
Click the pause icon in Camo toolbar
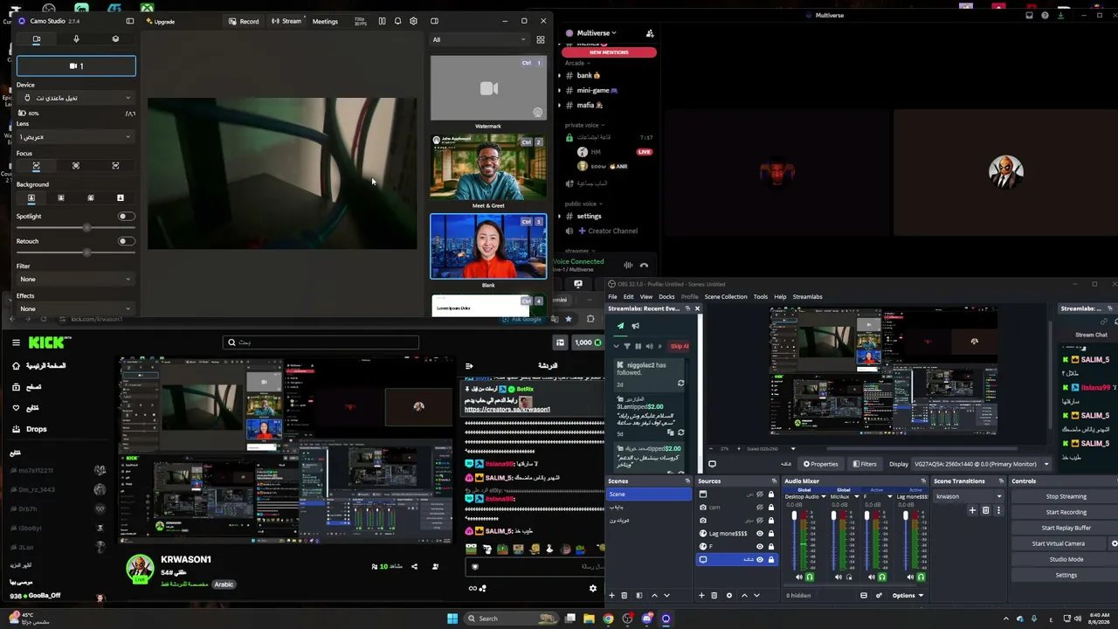pos(382,21)
